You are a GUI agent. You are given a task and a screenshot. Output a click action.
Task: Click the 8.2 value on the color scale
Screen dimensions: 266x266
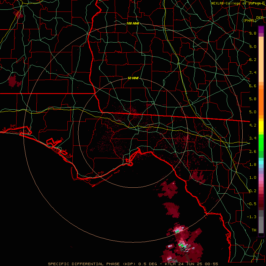253,59
